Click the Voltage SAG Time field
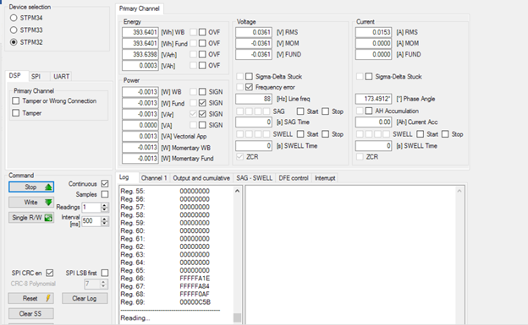 pos(254,122)
